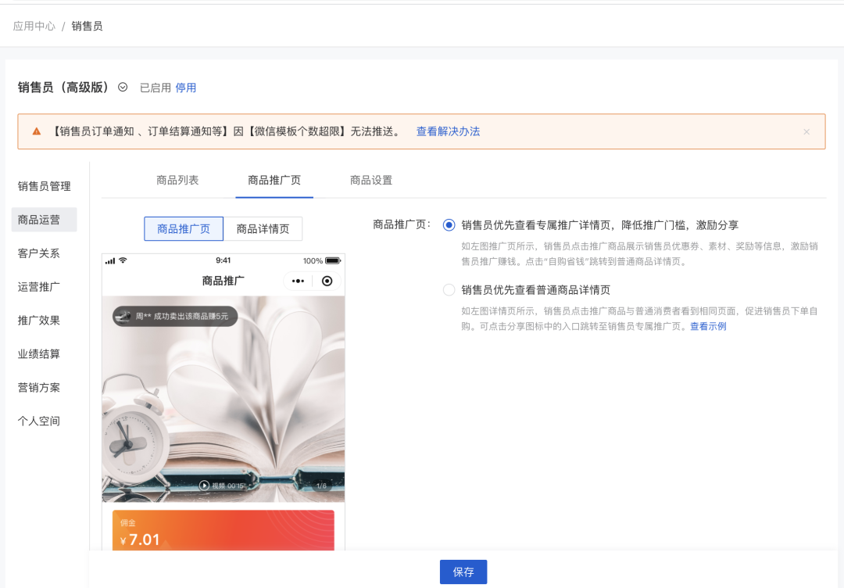Select 销售员优先查看专属推广详情页 radio option

pos(449,225)
